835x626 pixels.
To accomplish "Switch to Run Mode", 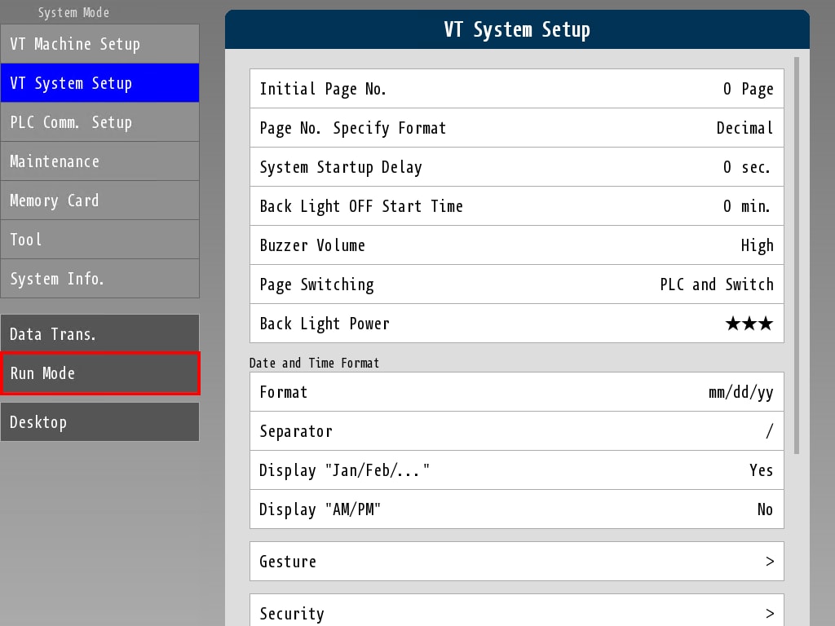I will pyautogui.click(x=99, y=373).
